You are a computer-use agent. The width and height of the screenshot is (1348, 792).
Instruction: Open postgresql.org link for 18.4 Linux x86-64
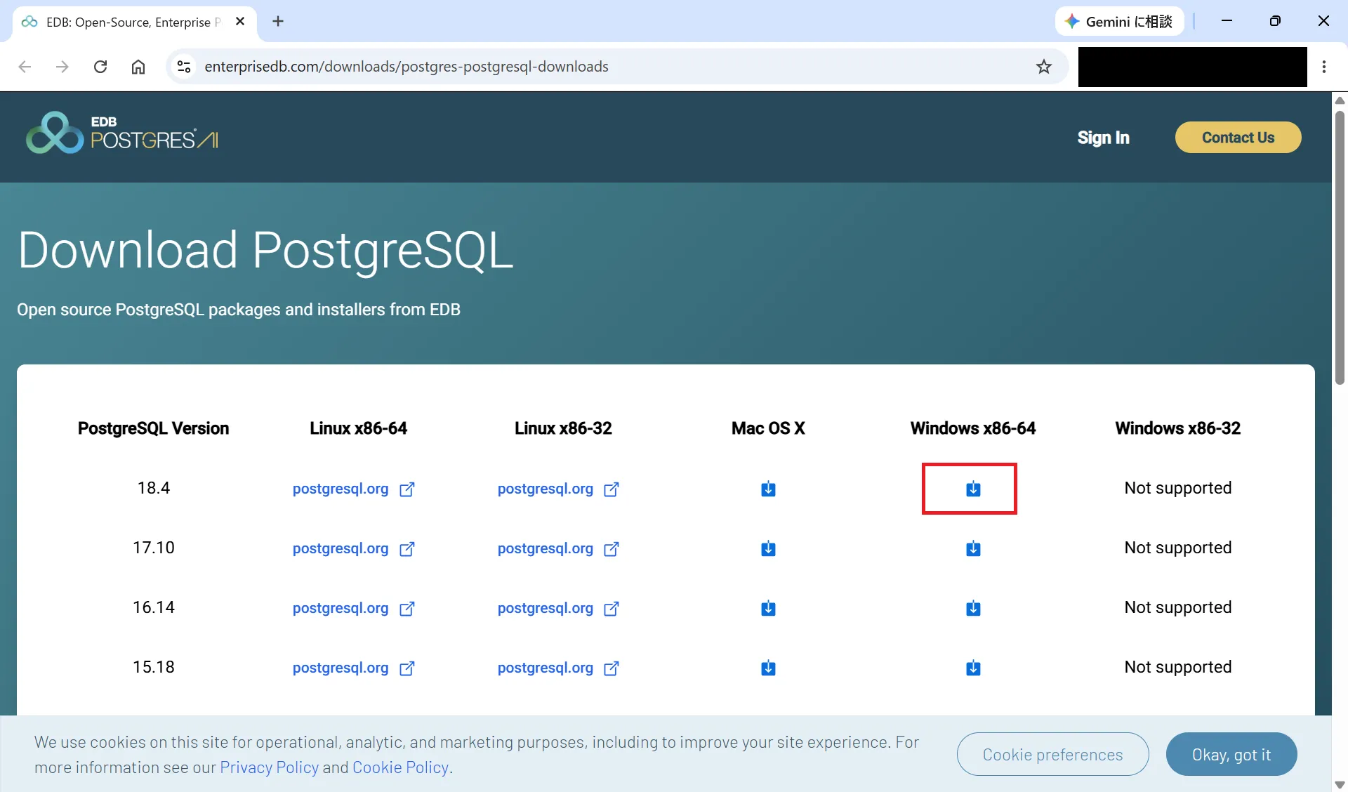click(x=353, y=489)
